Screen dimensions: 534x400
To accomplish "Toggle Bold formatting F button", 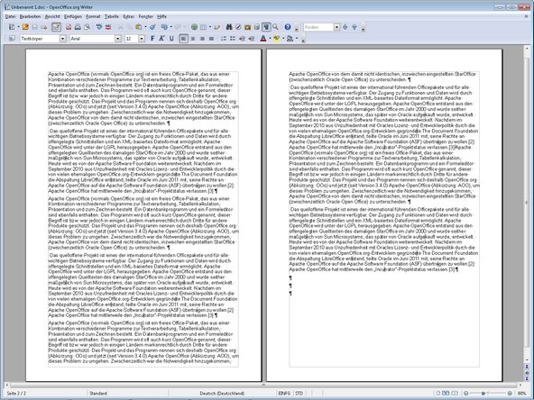I will (x=152, y=39).
